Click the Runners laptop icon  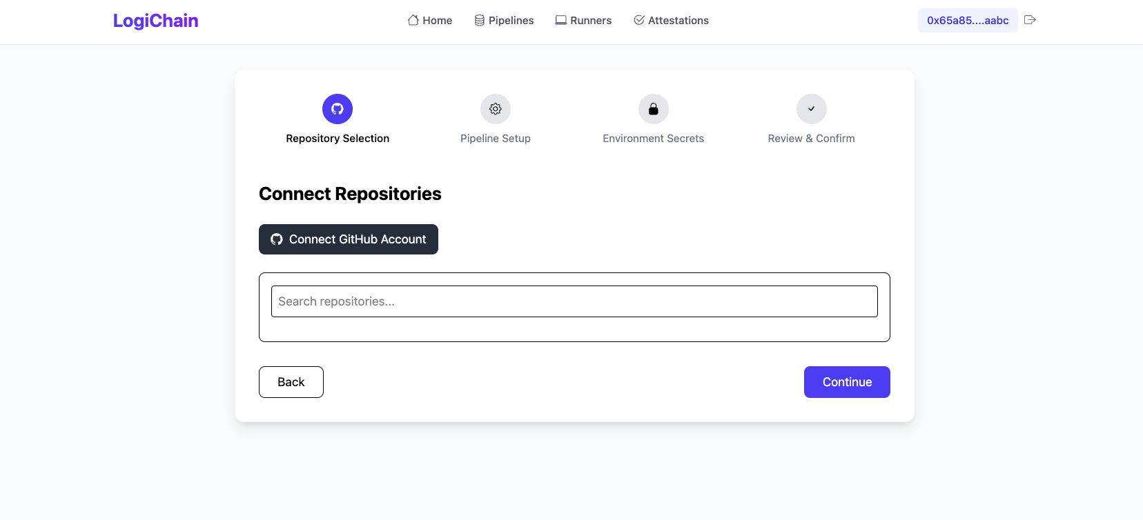coord(561,21)
